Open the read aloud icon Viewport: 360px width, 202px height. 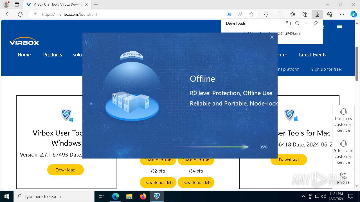pos(240,14)
